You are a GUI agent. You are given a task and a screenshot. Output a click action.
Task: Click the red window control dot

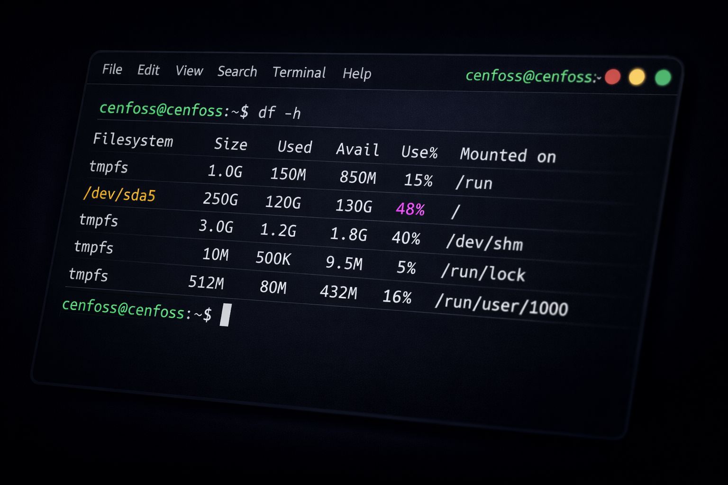613,76
